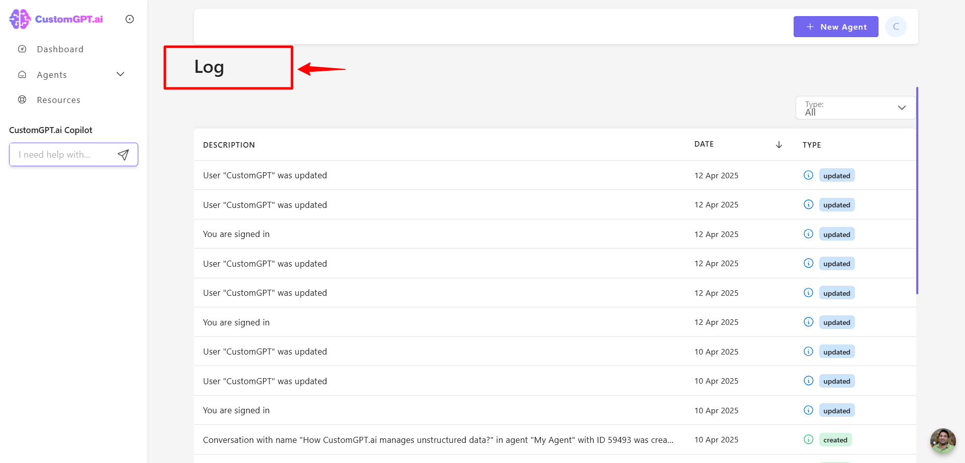
Task: Click the Agents bell-shaped icon
Action: [x=22, y=74]
